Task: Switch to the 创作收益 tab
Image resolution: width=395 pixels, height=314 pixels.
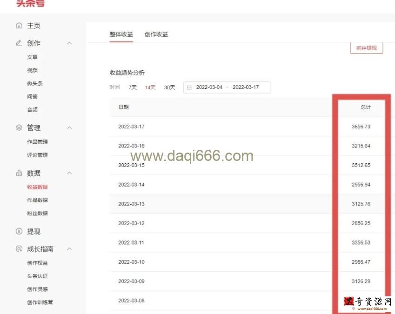Action: point(156,34)
